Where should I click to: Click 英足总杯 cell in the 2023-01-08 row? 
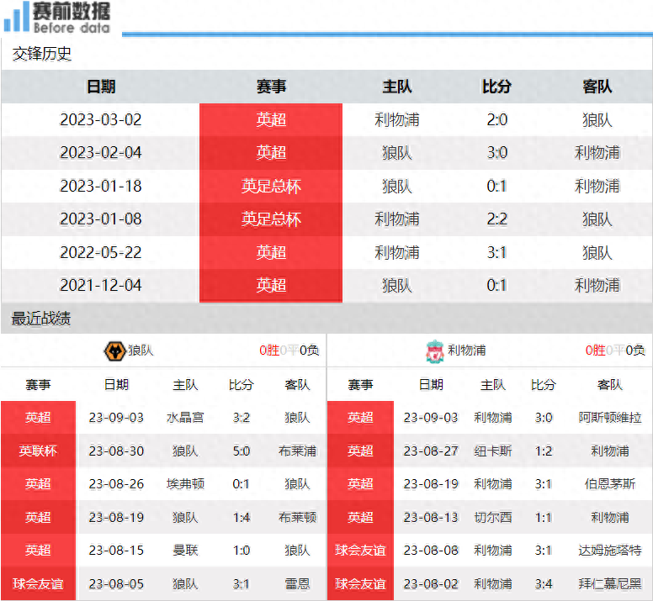coord(271,219)
